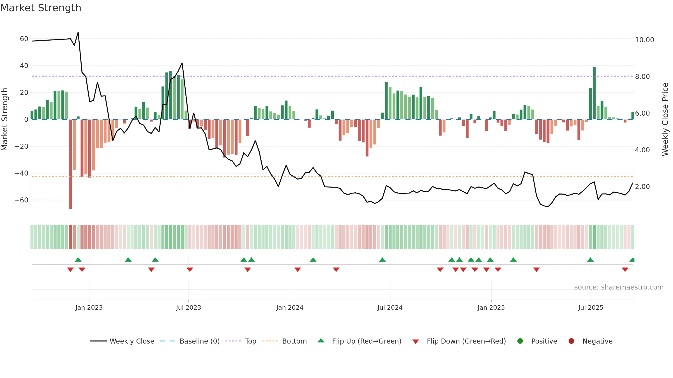Viewport: 673px width, 378px height.
Task: Click the Baseline (0) legend entry
Action: (190, 341)
